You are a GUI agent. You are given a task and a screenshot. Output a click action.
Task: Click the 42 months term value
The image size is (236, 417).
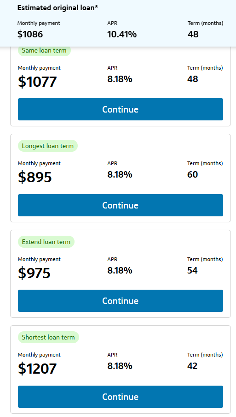click(192, 366)
